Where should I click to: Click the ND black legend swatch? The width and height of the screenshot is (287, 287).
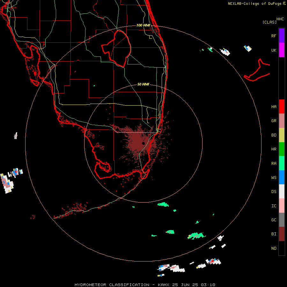tap(282, 248)
